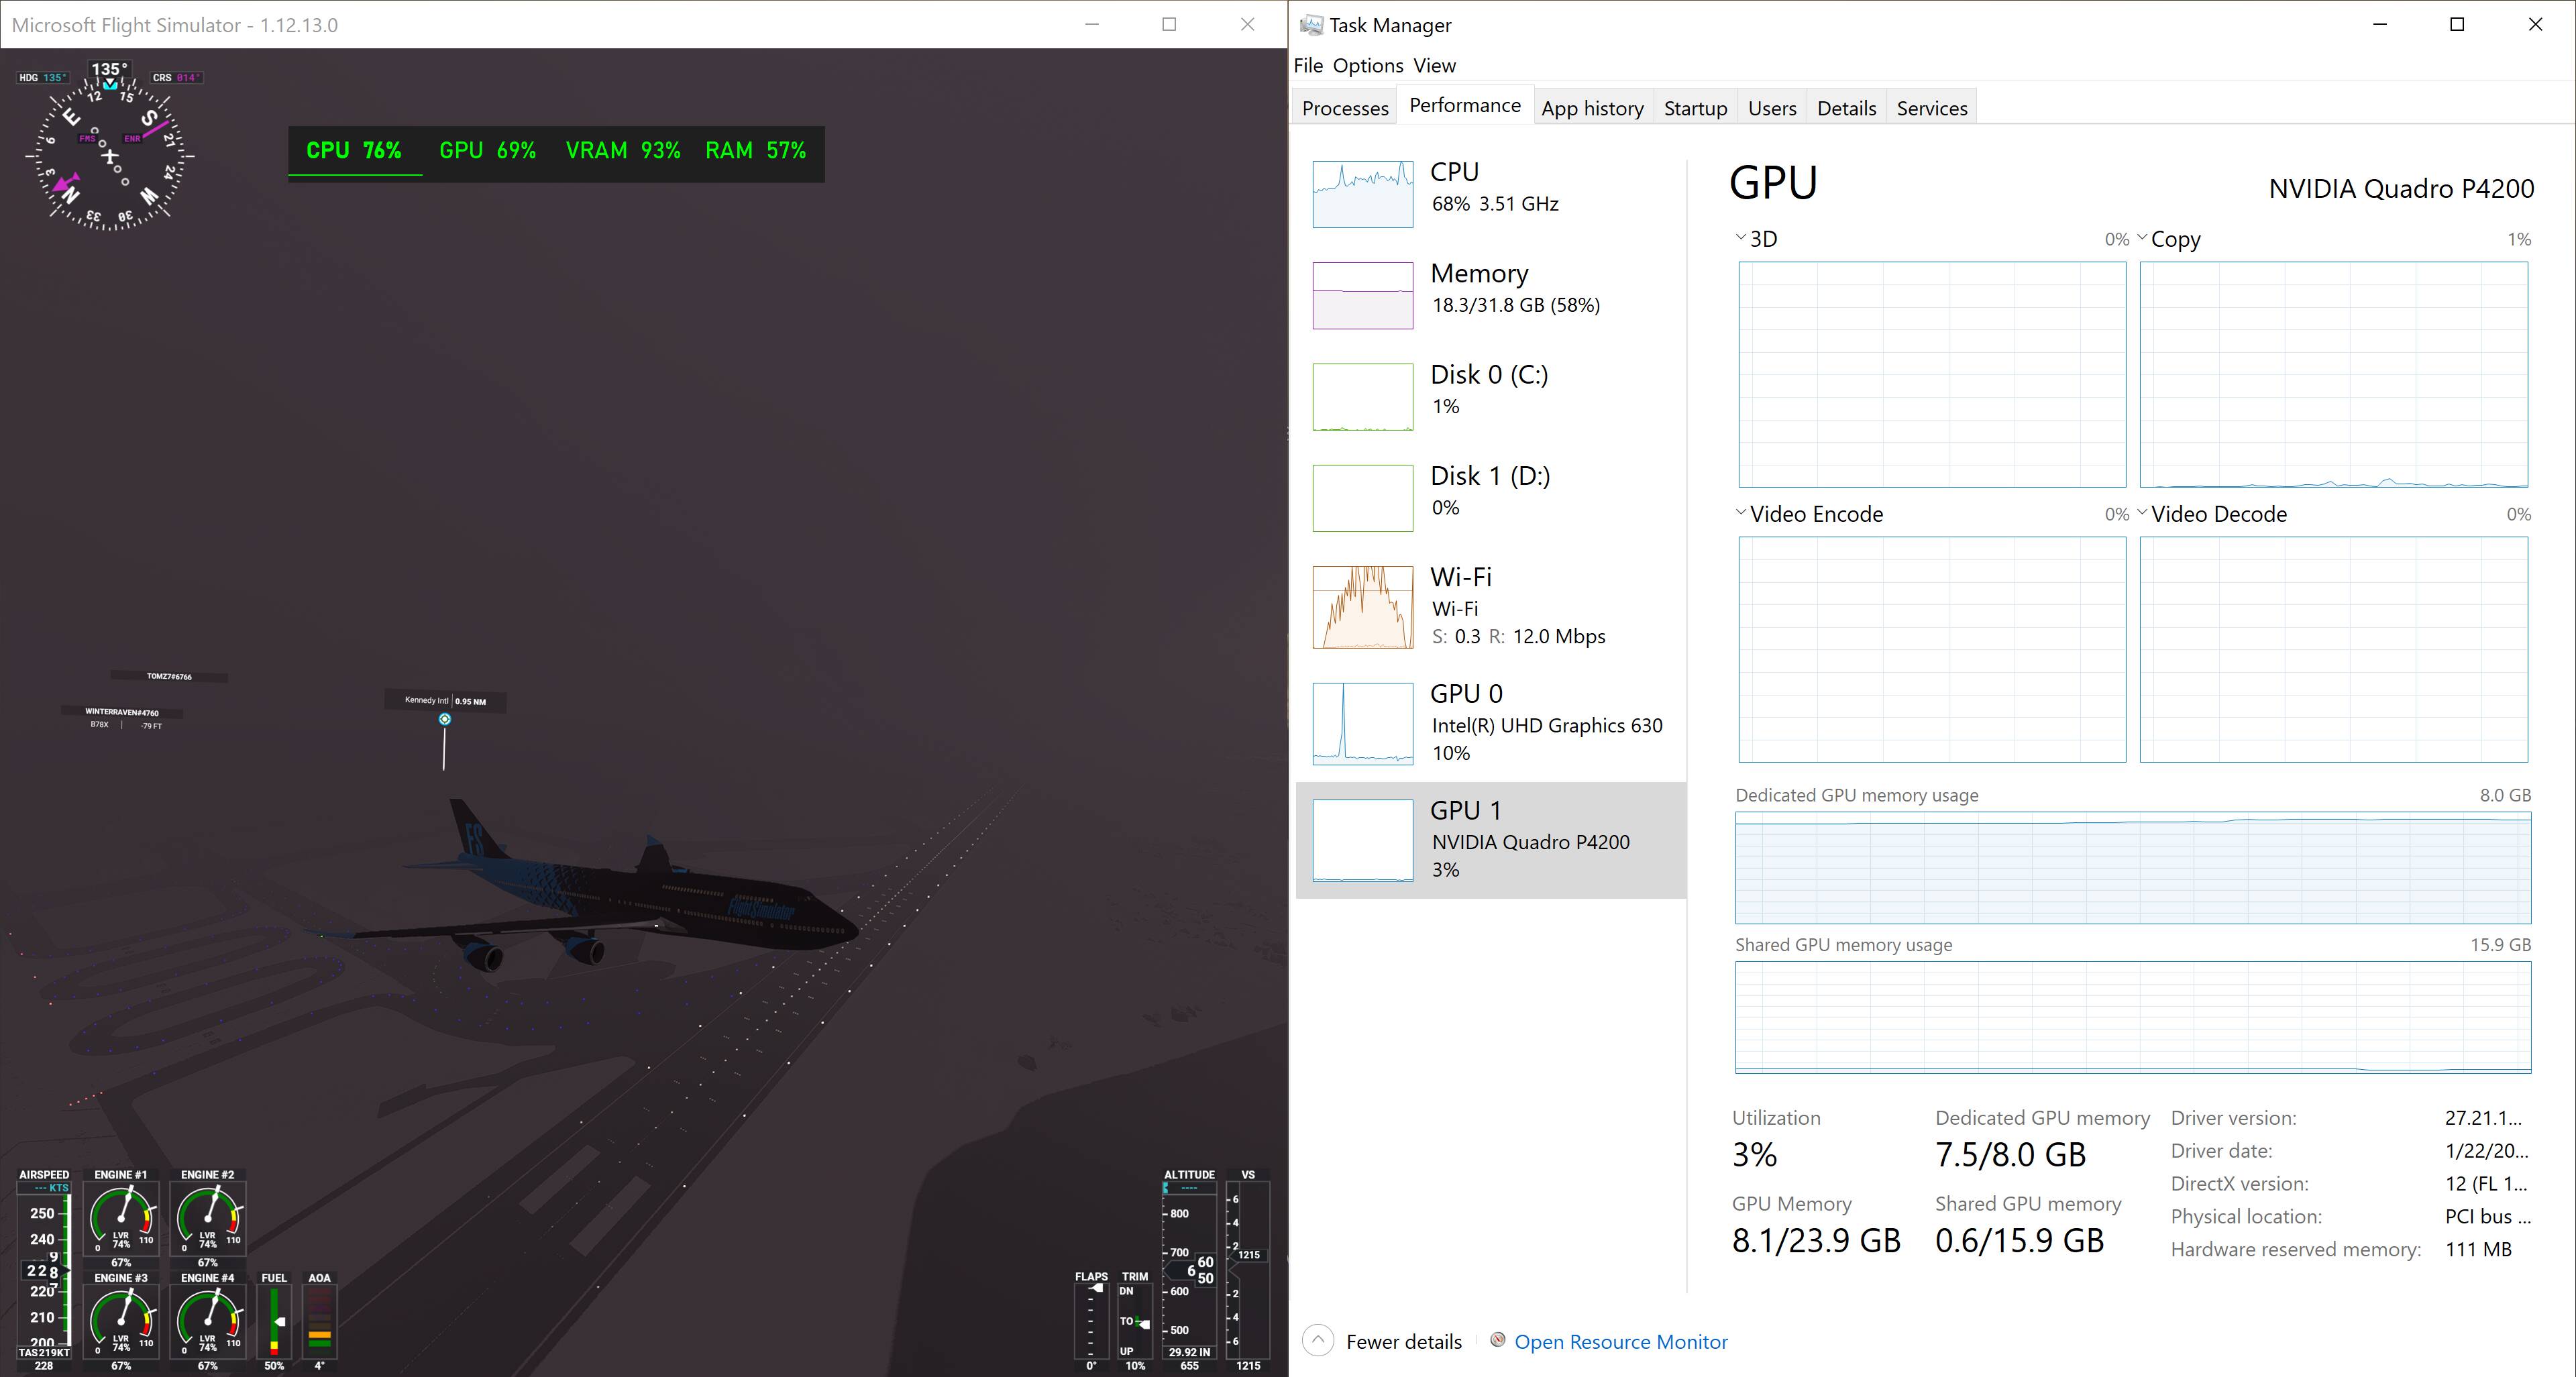The width and height of the screenshot is (2576, 1377).
Task: Maximize the Microsoft Flight Simulator window
Action: click(1169, 24)
